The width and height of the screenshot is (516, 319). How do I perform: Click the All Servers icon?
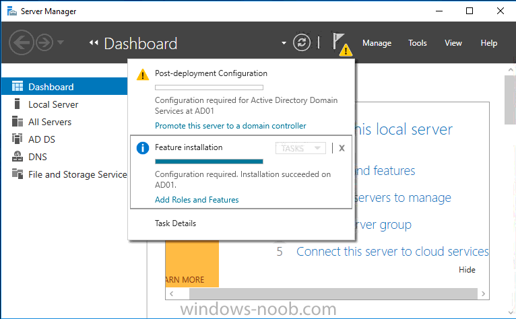(18, 121)
